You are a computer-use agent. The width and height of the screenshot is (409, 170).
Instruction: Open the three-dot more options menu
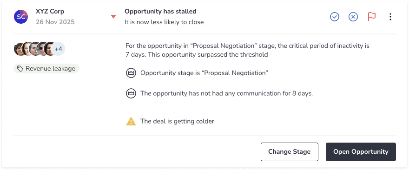(x=390, y=17)
